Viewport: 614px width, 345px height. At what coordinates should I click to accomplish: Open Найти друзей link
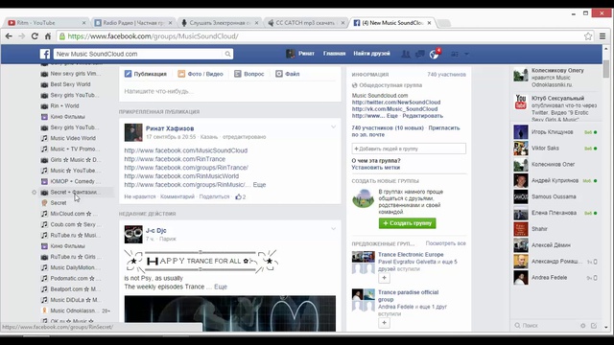371,54
